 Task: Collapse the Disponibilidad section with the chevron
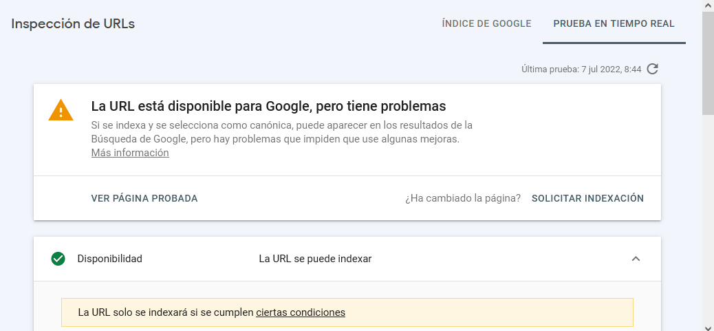coord(636,259)
